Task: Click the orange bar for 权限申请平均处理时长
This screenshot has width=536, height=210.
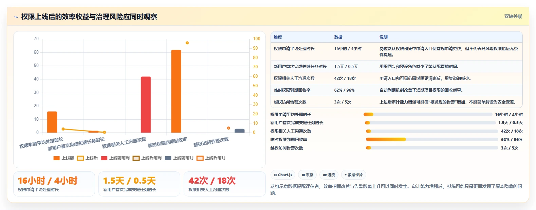Action: pos(52,122)
